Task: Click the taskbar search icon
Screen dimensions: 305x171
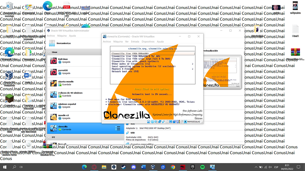Action: click(x=14, y=167)
